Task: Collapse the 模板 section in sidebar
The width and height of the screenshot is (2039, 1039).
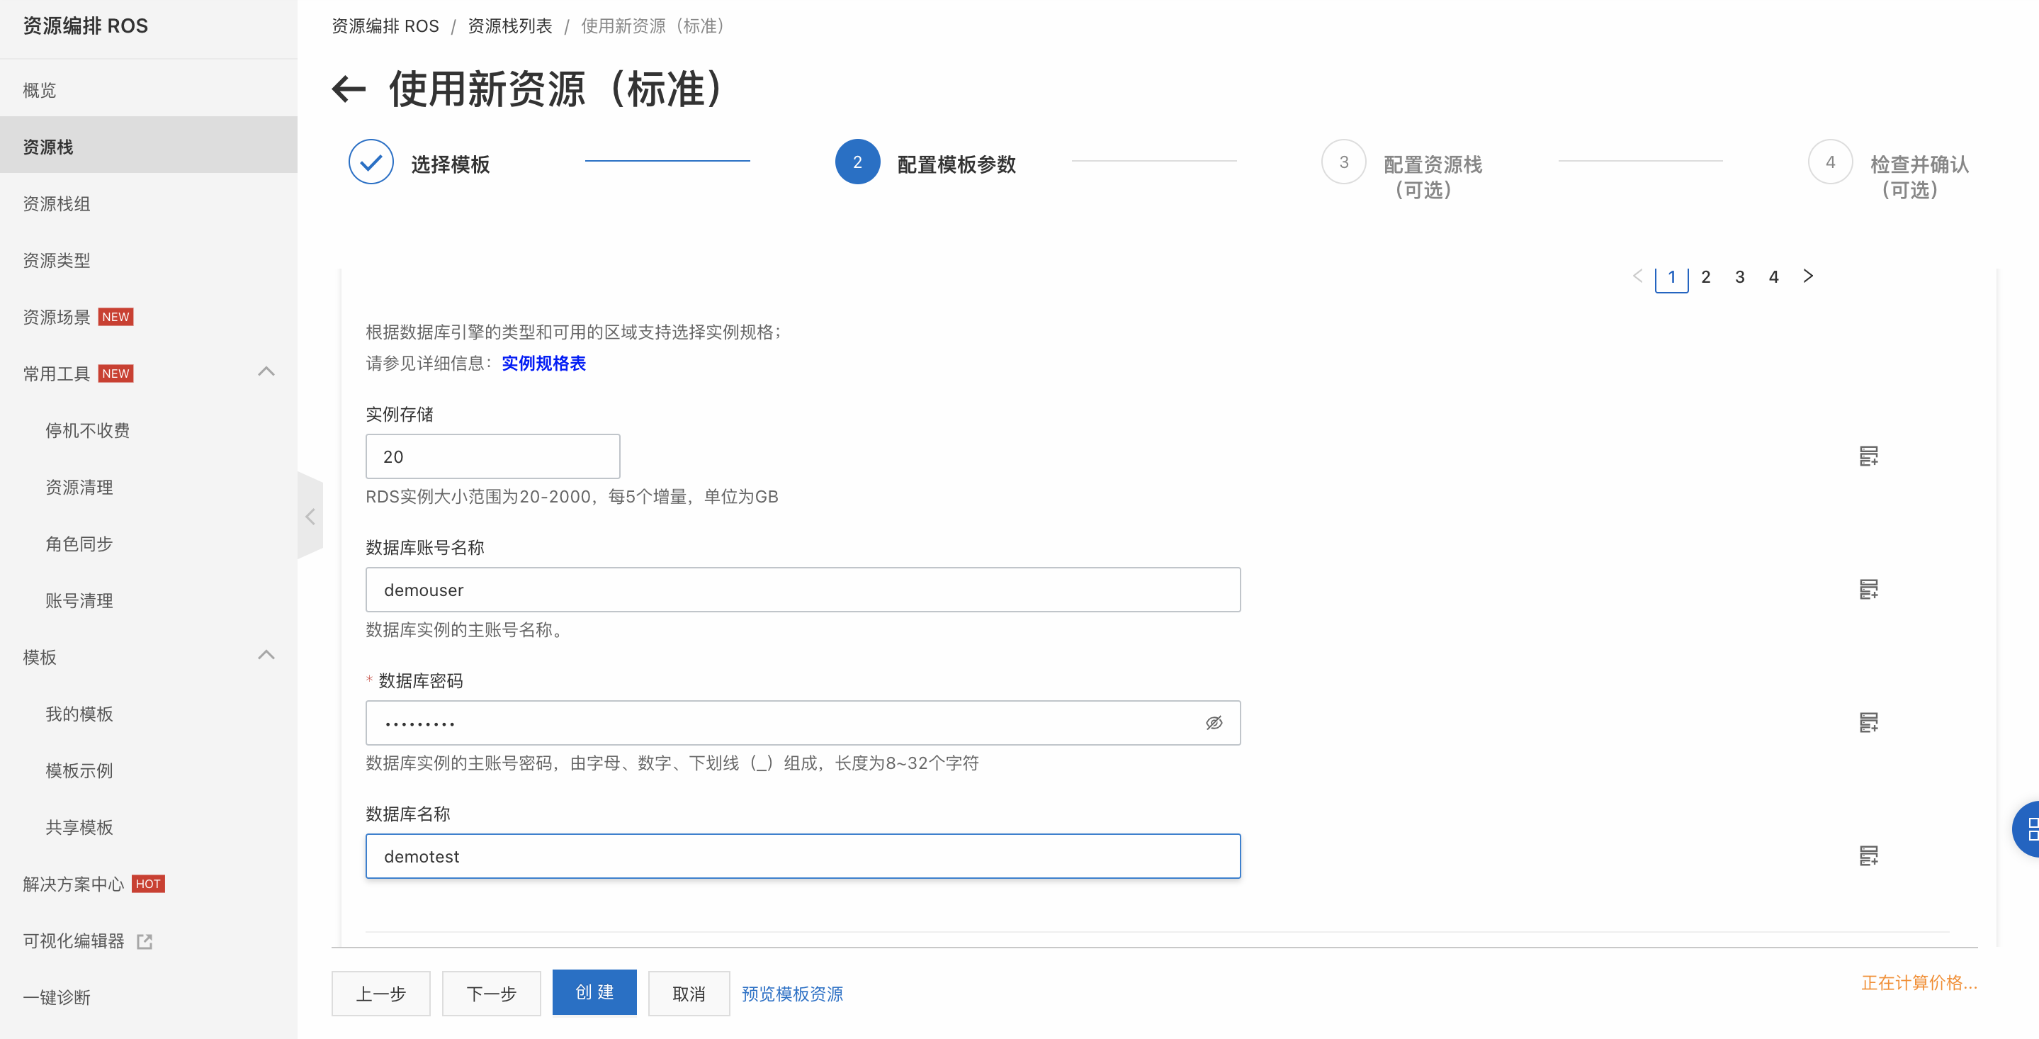Action: (266, 656)
